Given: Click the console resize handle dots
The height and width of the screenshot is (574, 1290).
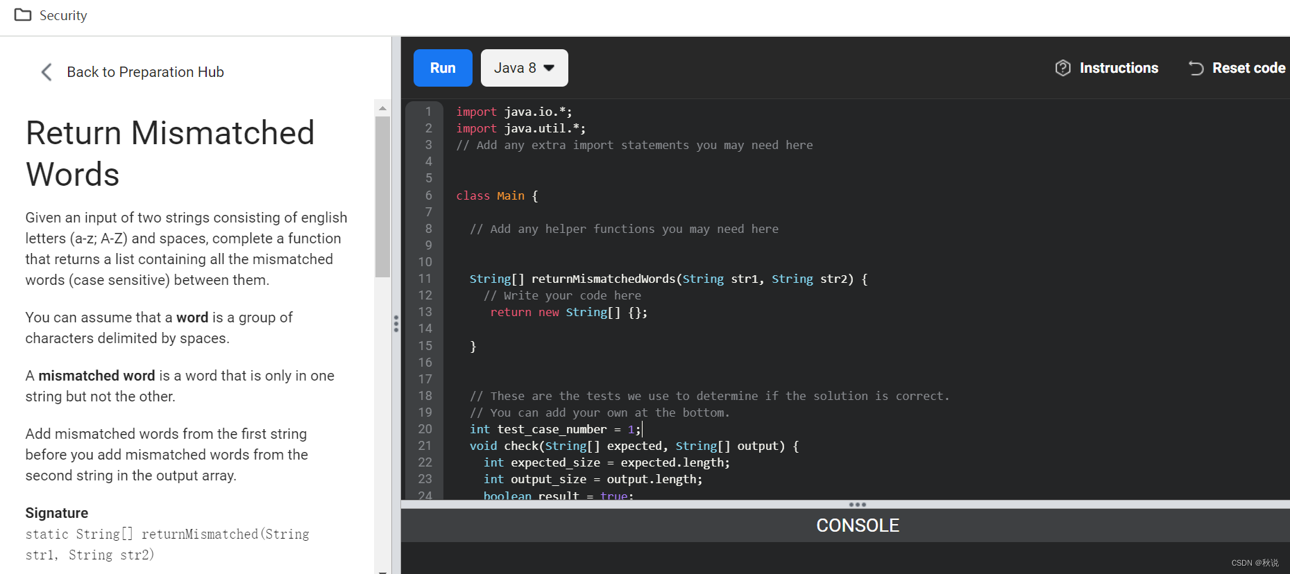Looking at the screenshot, I should (858, 505).
